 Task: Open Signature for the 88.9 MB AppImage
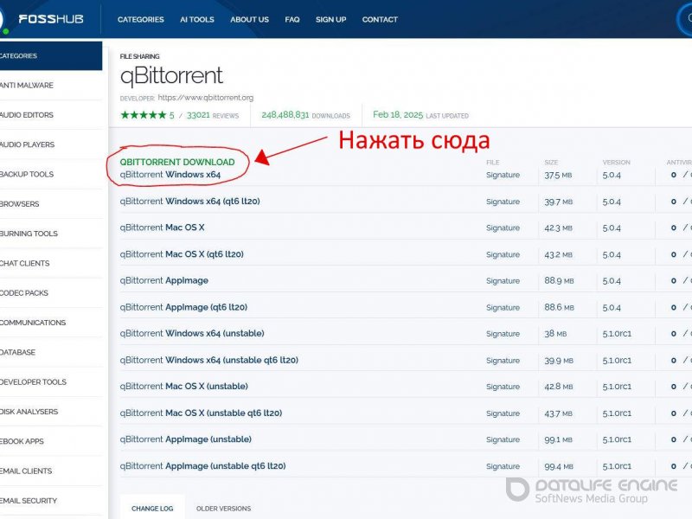click(503, 280)
